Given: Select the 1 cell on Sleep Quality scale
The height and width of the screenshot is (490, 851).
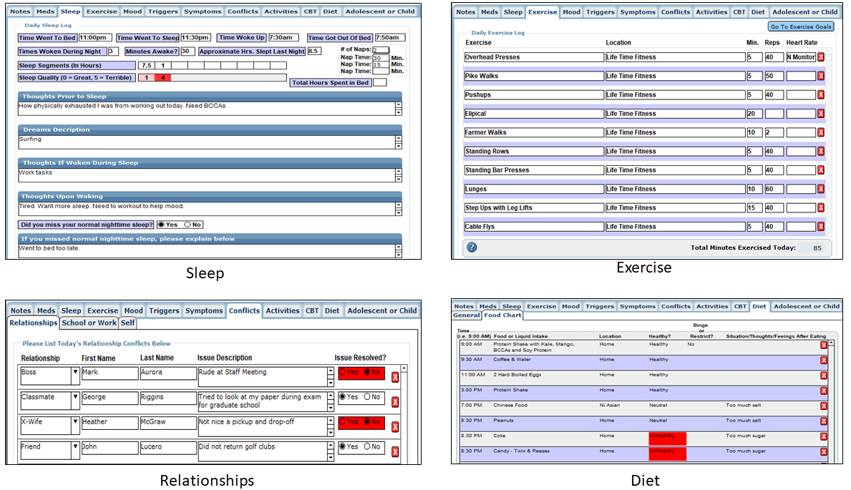Looking at the screenshot, I should tap(147, 77).
